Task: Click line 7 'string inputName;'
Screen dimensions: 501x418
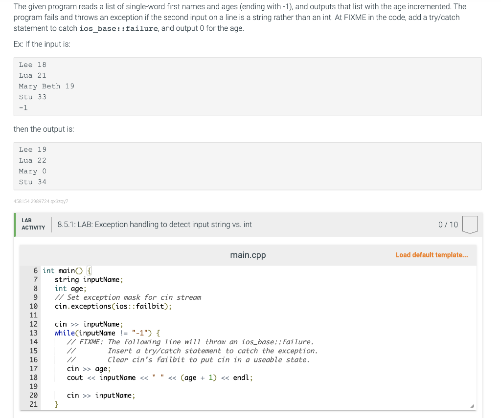Action: pos(89,280)
